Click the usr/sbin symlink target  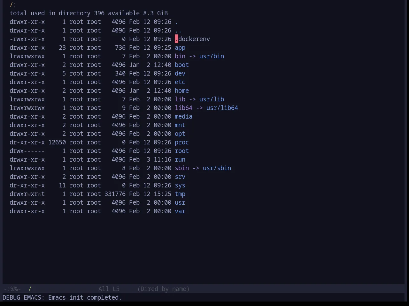tap(217, 168)
